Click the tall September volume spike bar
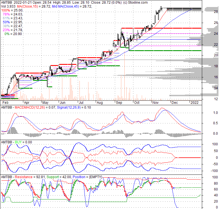Screen dimensions: 219x209 click(124, 75)
